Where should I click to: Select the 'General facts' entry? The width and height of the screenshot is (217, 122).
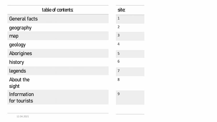(58, 19)
